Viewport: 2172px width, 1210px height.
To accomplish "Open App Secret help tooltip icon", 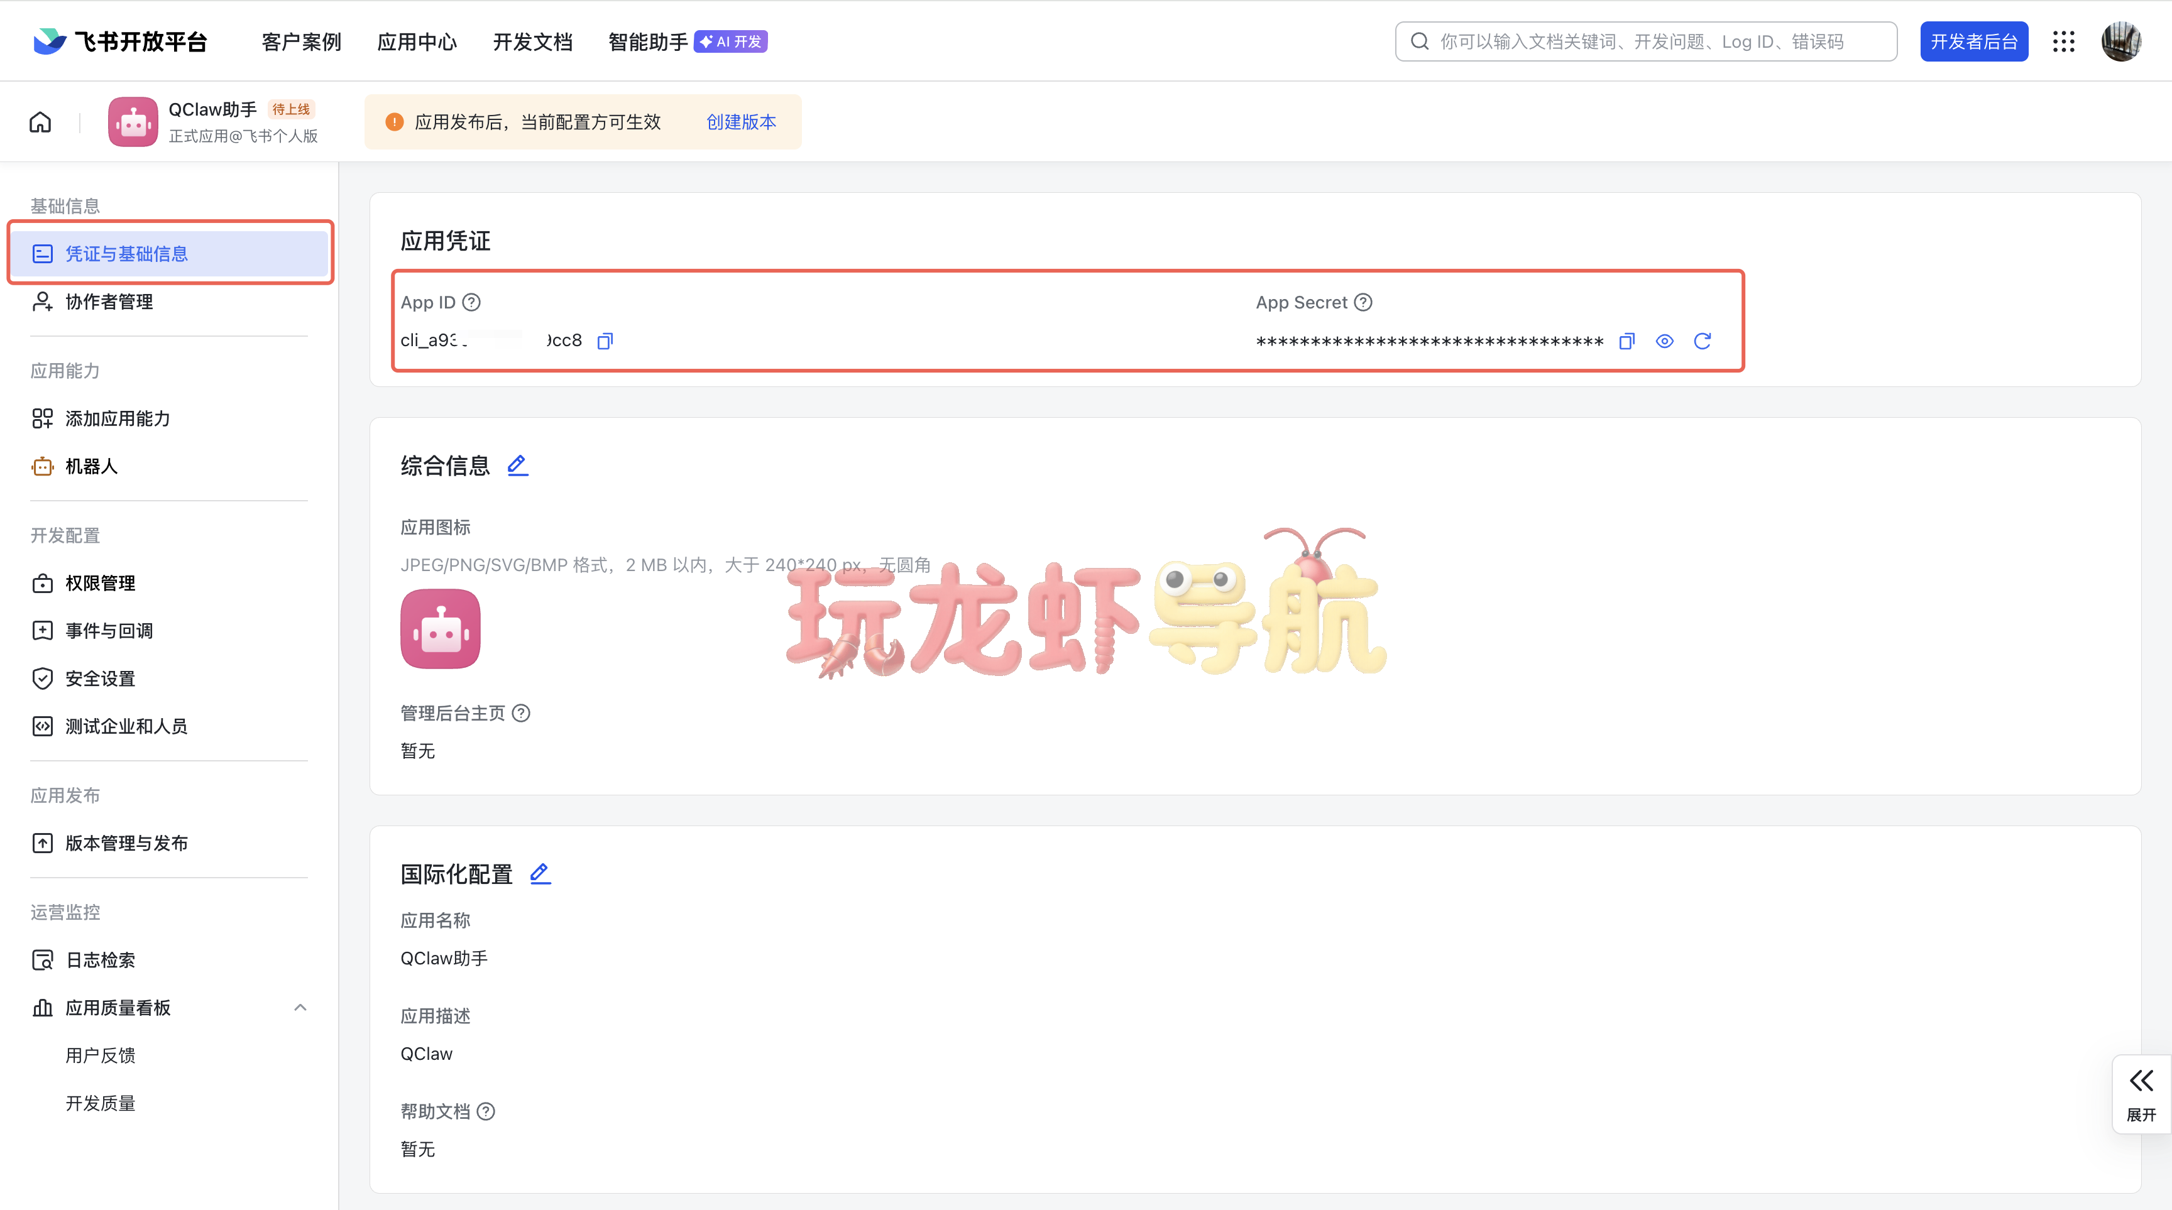I will (1363, 303).
